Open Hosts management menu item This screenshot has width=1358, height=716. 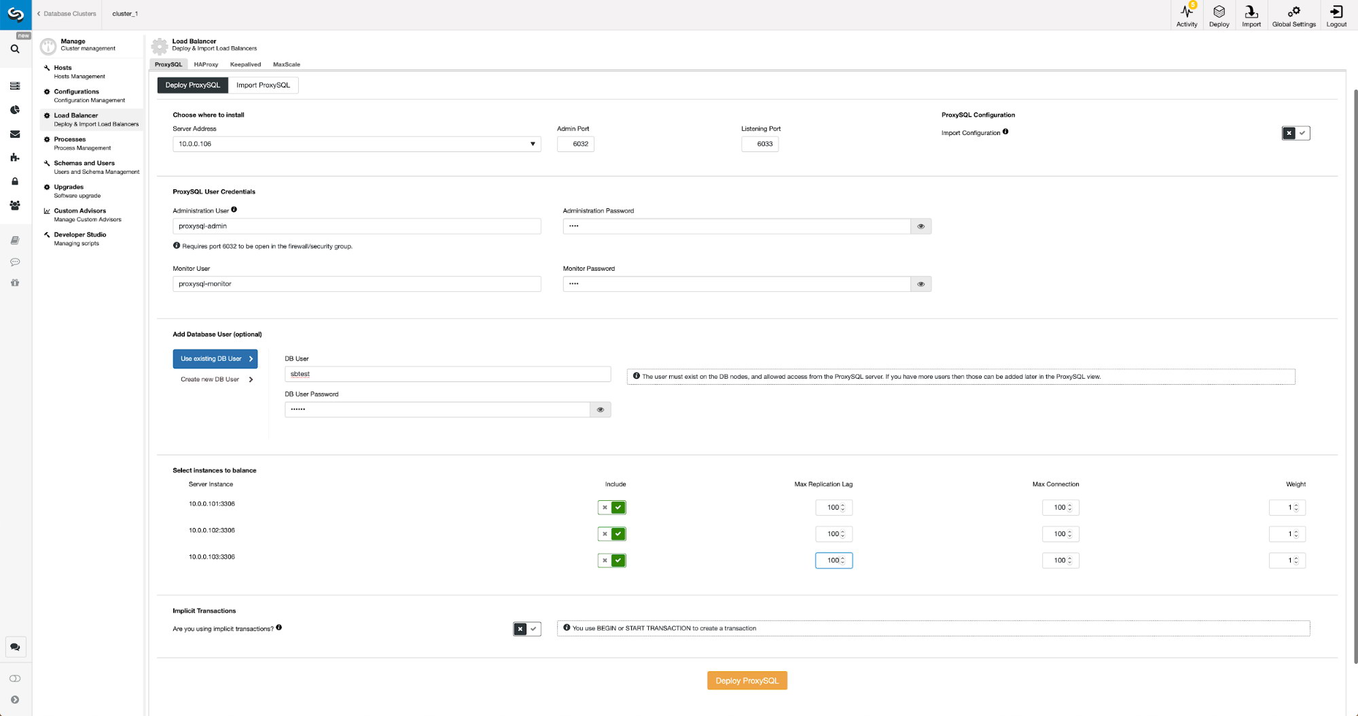(91, 72)
